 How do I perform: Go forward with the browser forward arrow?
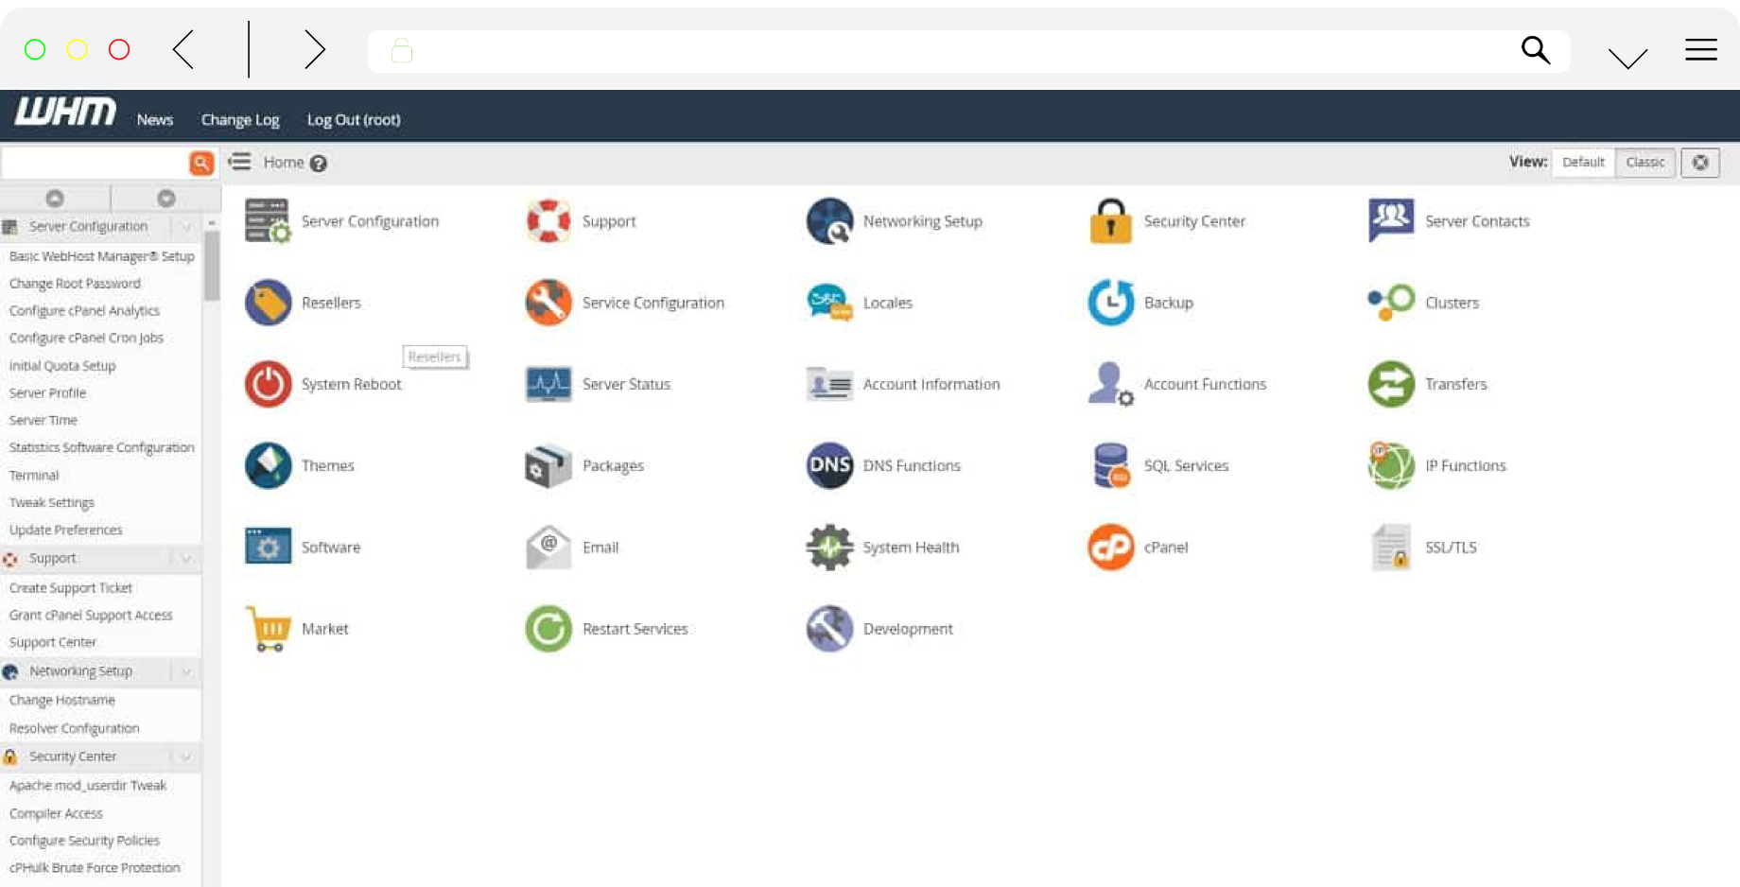(x=314, y=49)
